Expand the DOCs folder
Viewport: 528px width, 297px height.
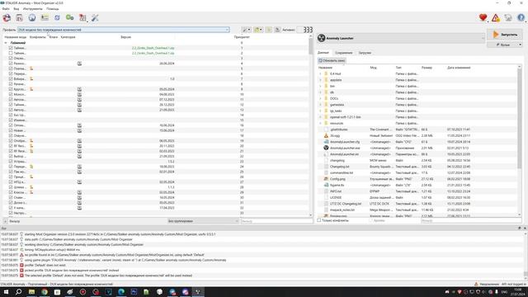320,99
